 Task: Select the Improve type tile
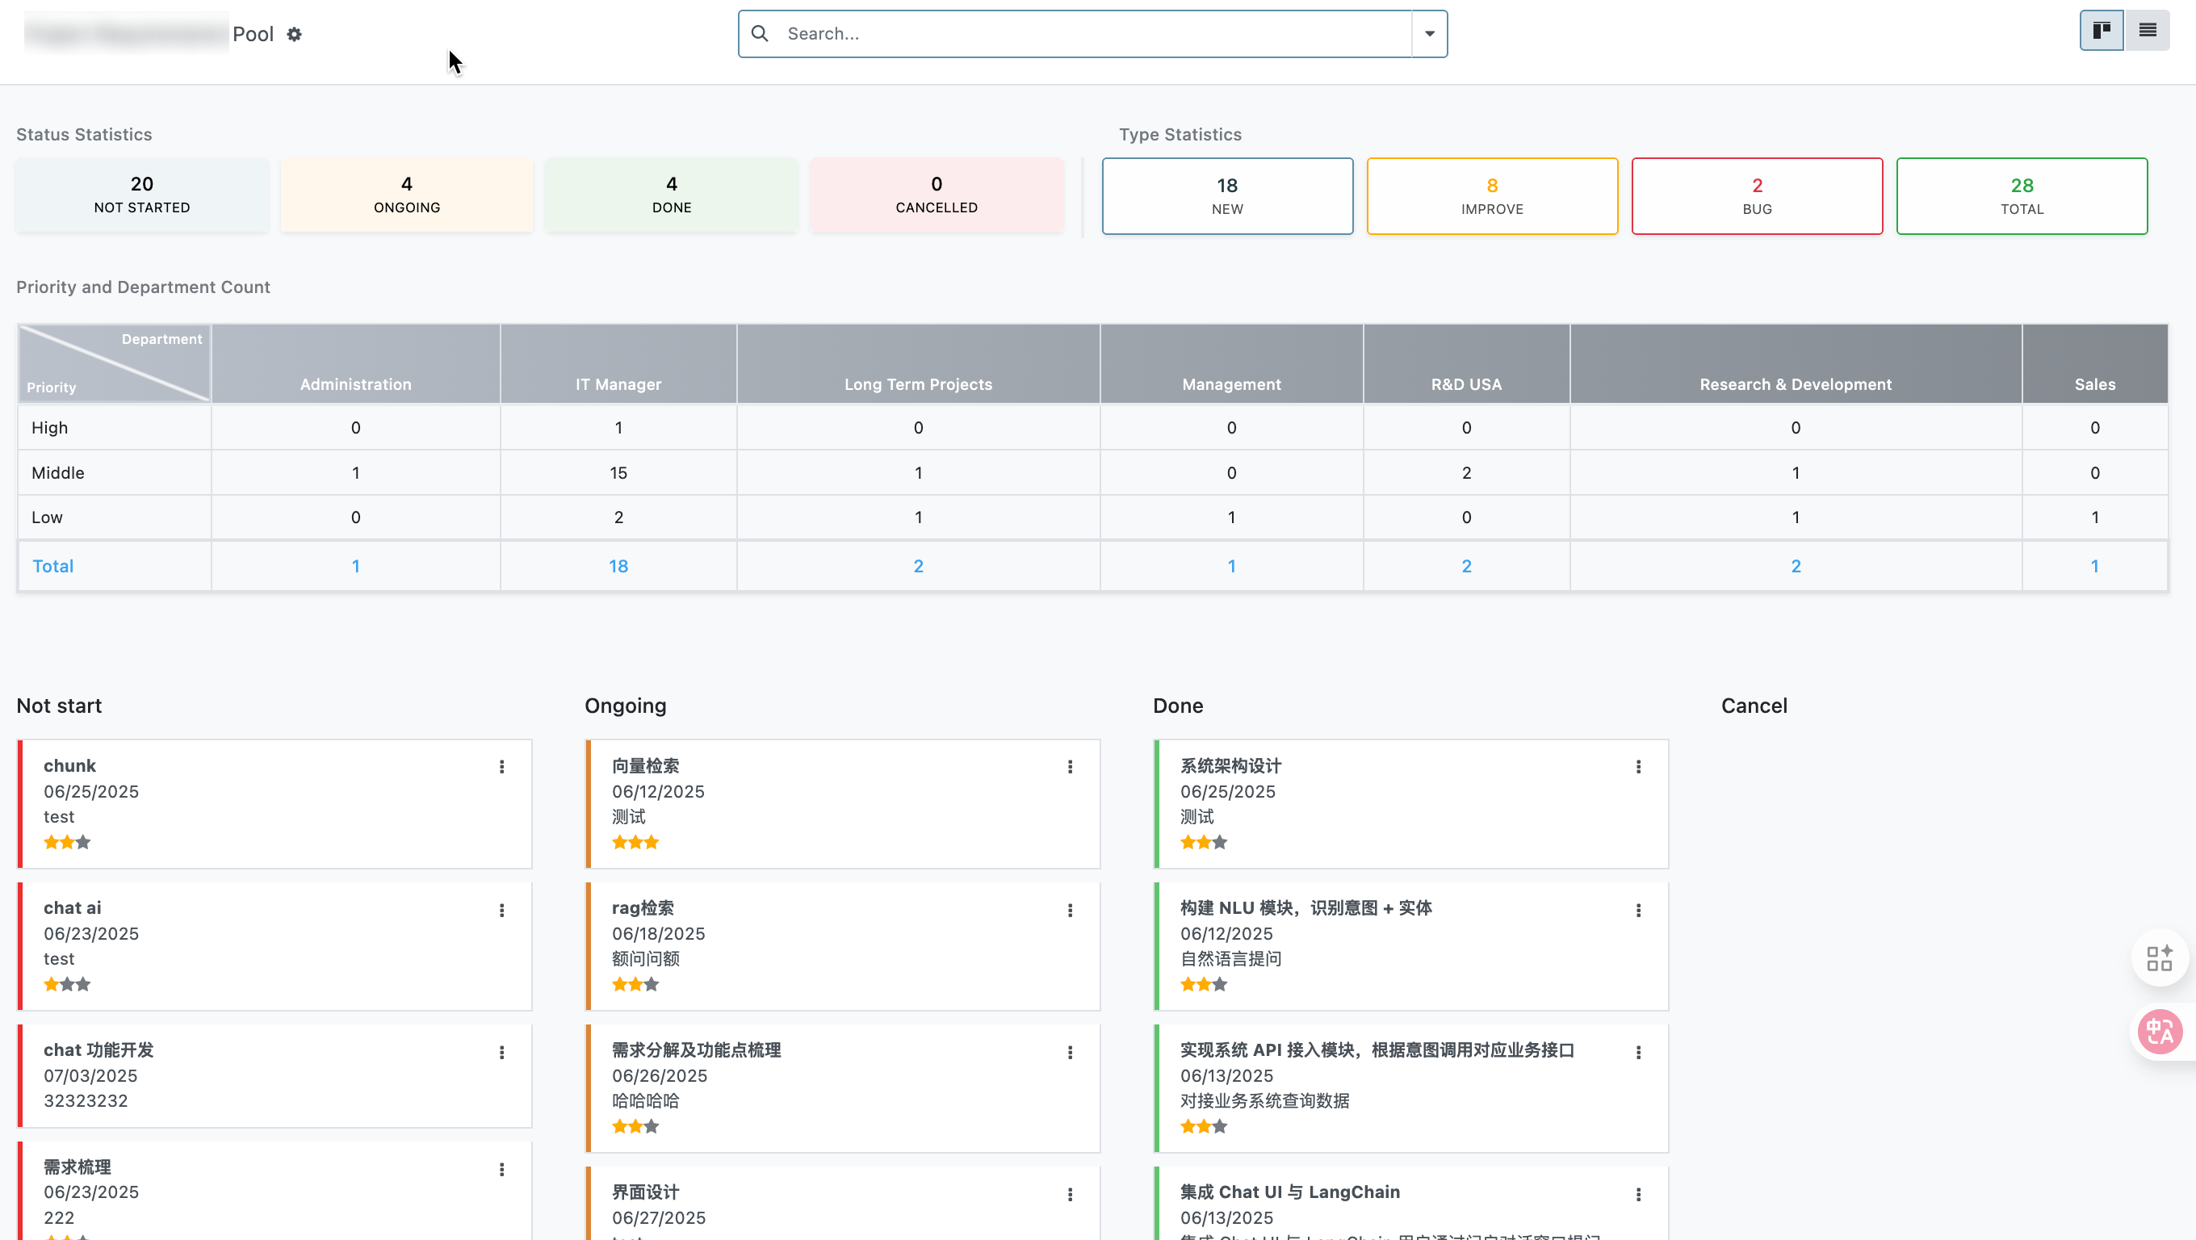pyautogui.click(x=1492, y=196)
